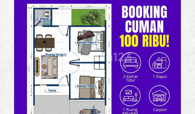The height and width of the screenshot is (114, 195).
Task: Click the carport garage icon
Action: [x=159, y=96]
